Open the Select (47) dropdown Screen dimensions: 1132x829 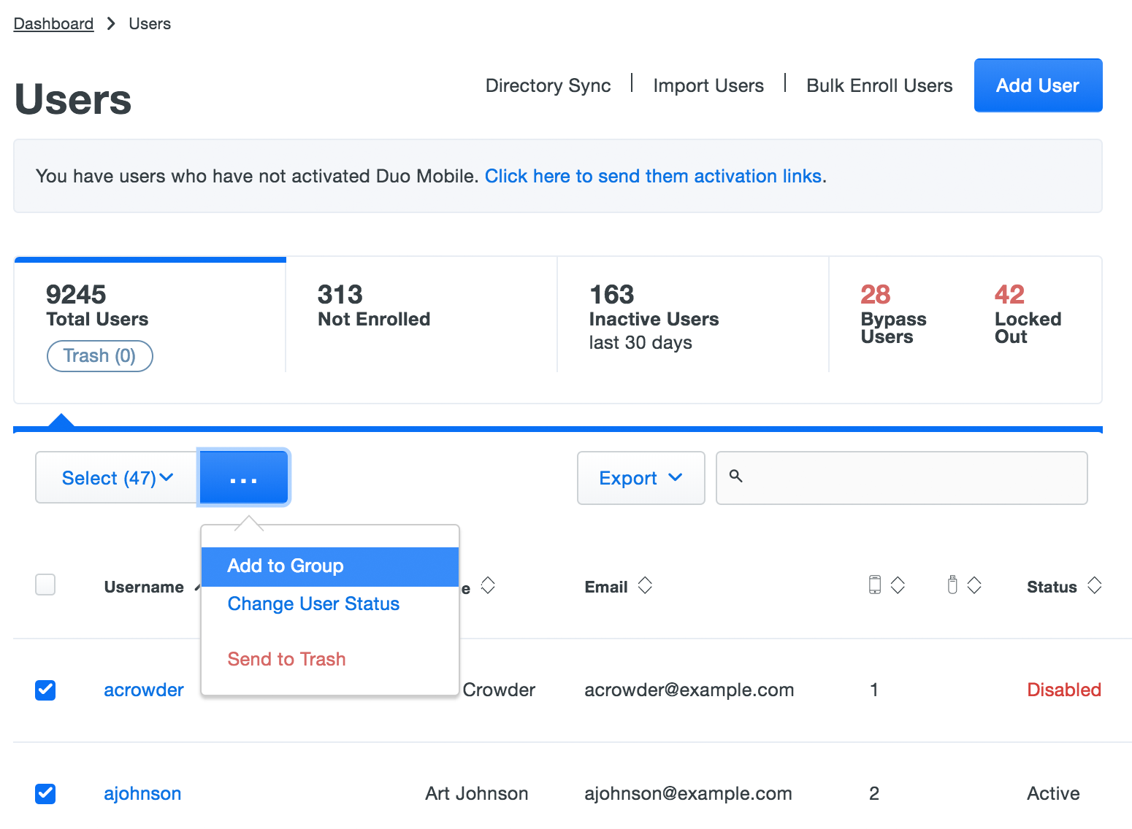pyautogui.click(x=117, y=477)
